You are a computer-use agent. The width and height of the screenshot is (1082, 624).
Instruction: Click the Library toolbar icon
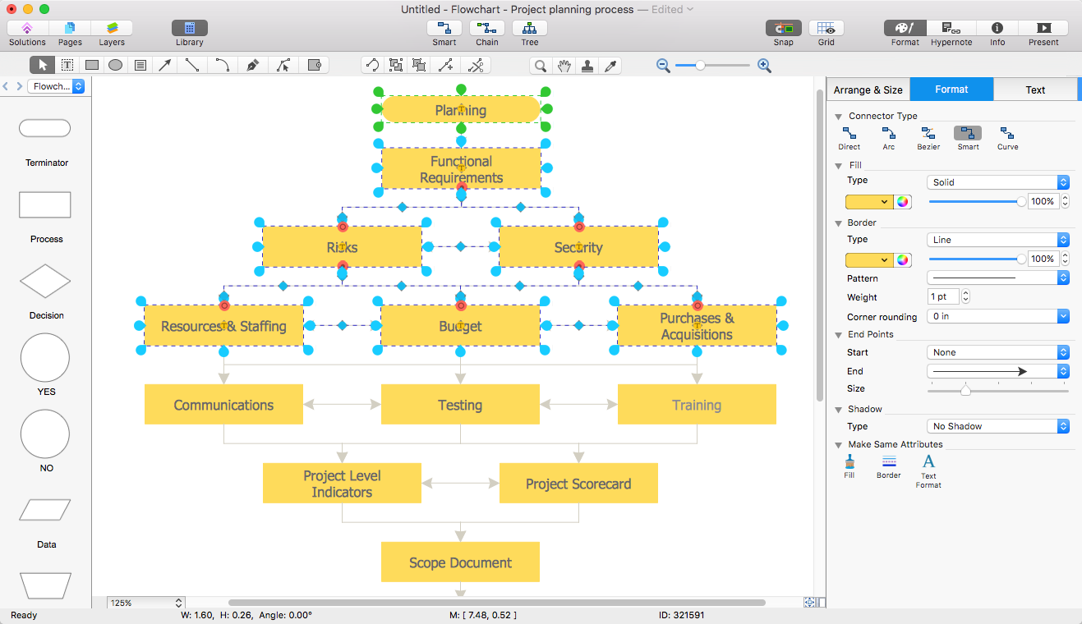tap(189, 29)
